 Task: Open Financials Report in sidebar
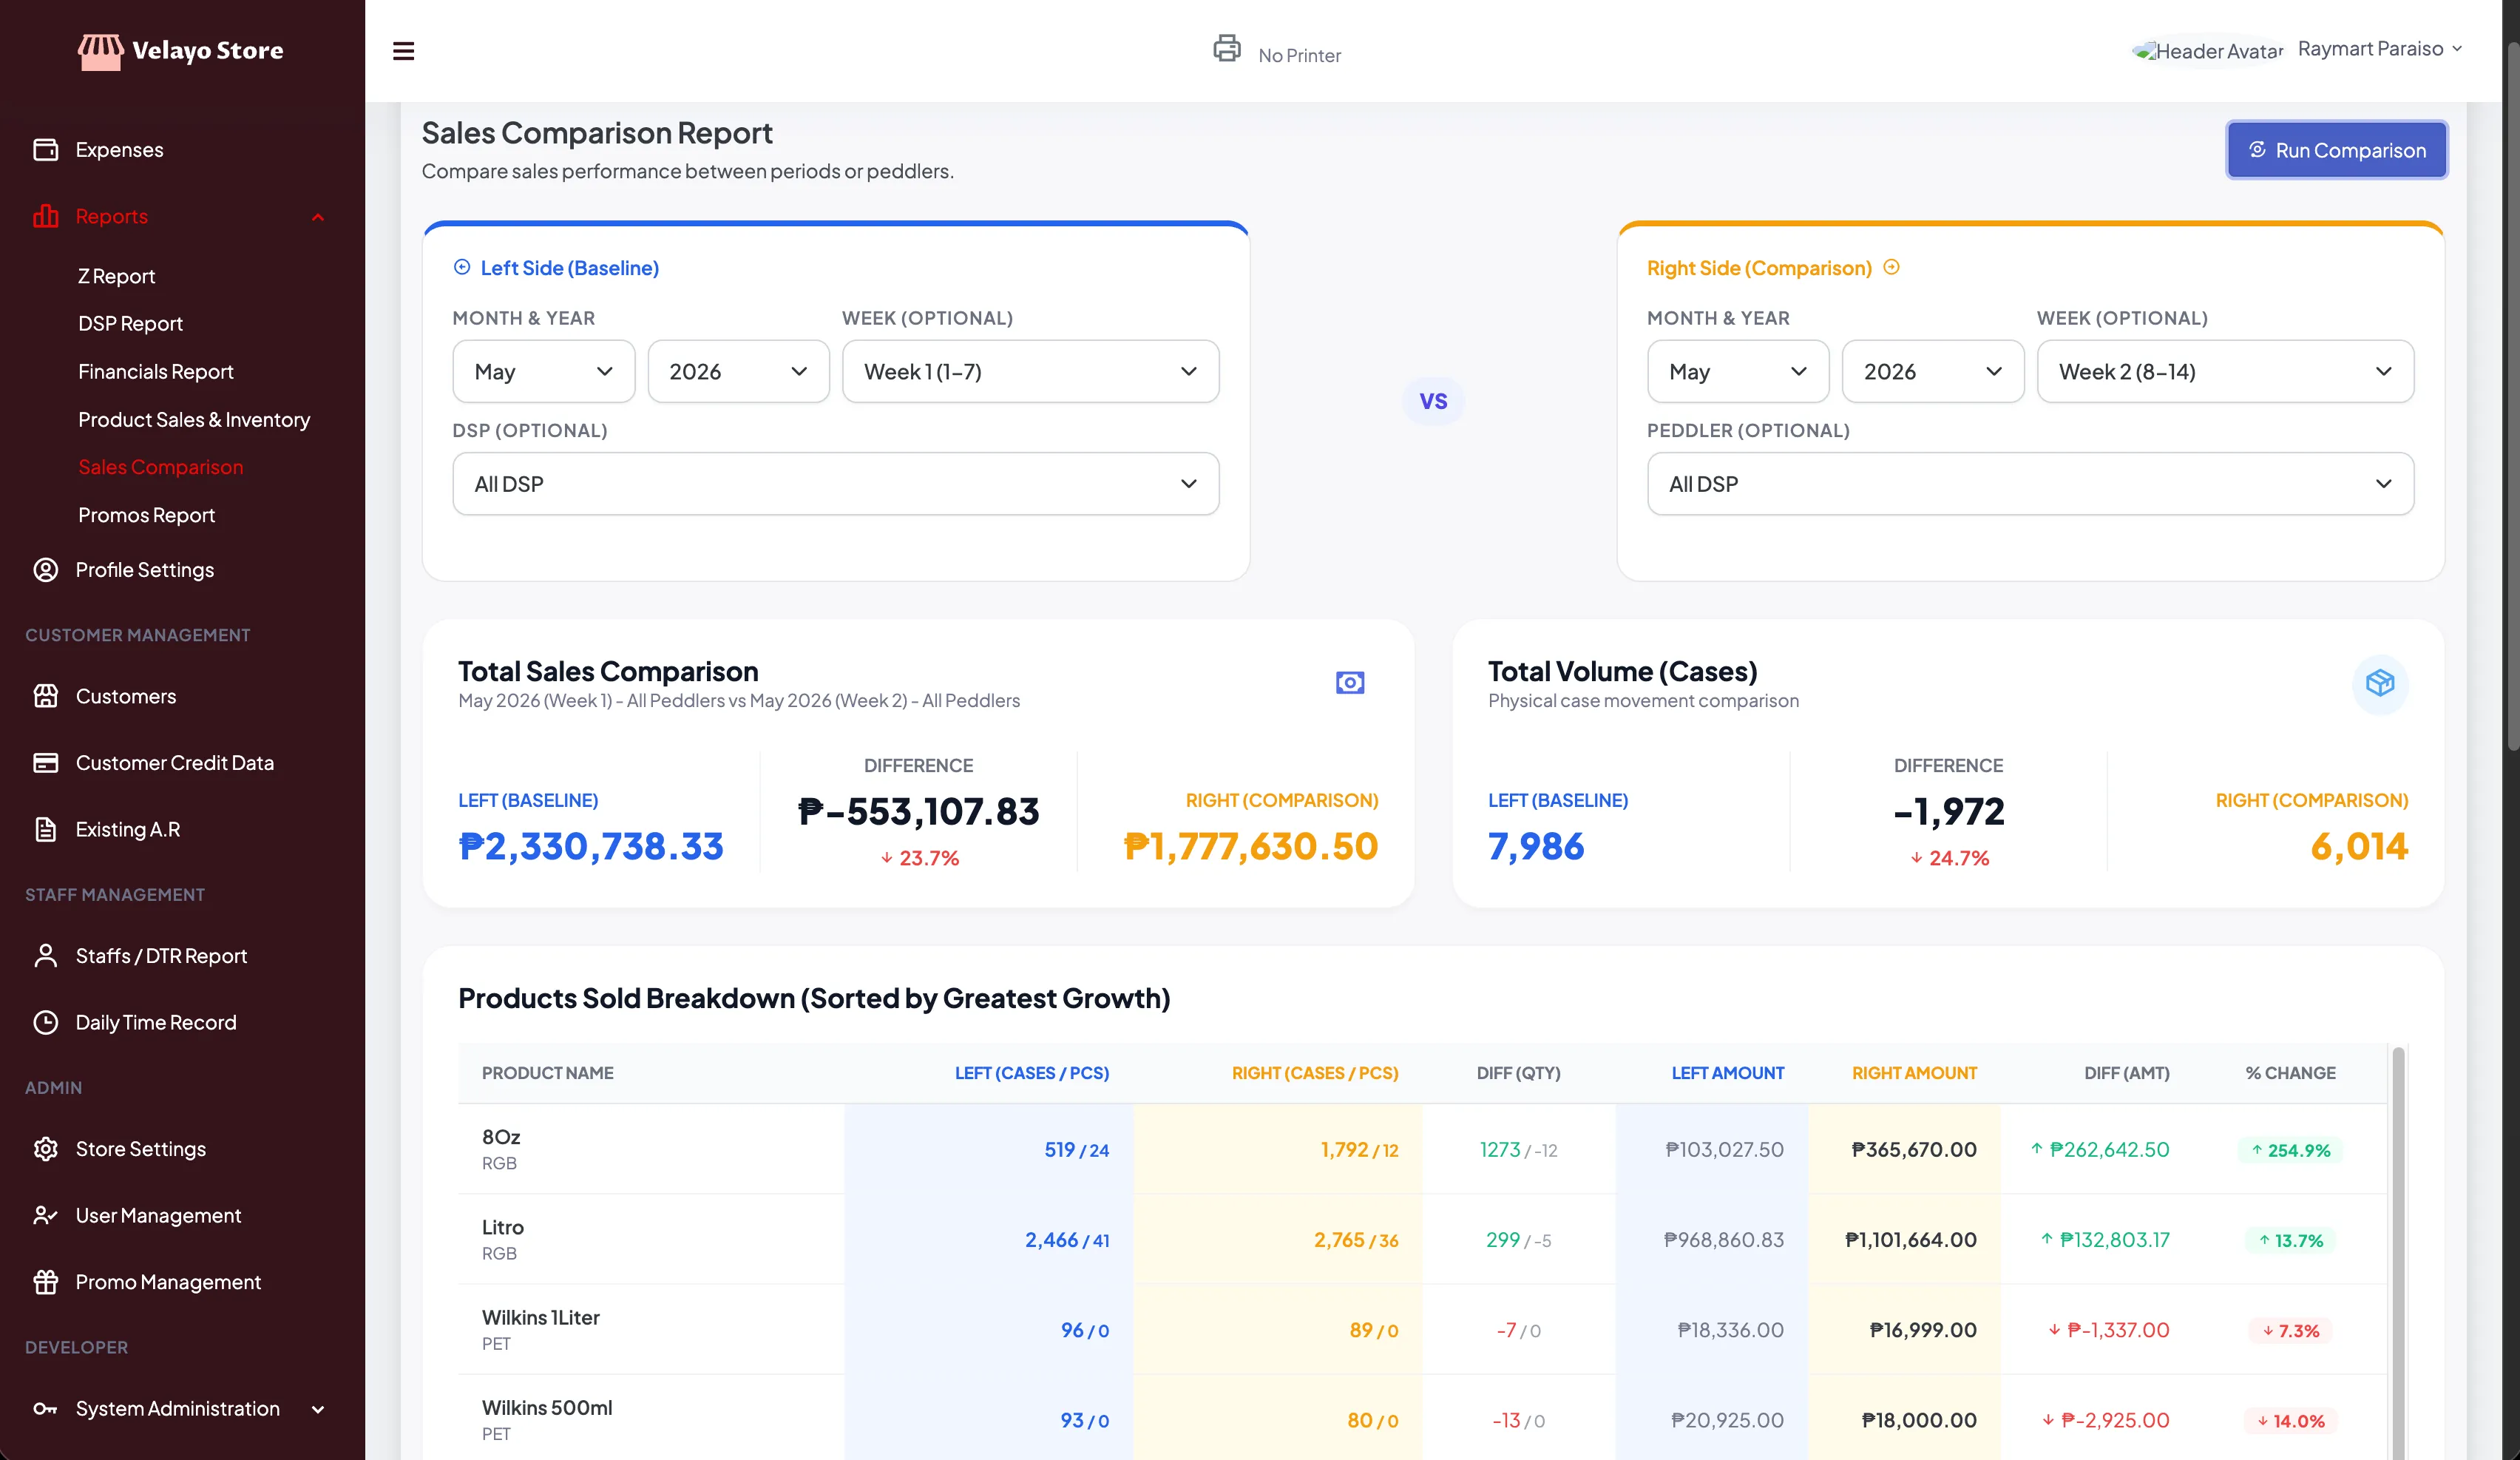(156, 372)
